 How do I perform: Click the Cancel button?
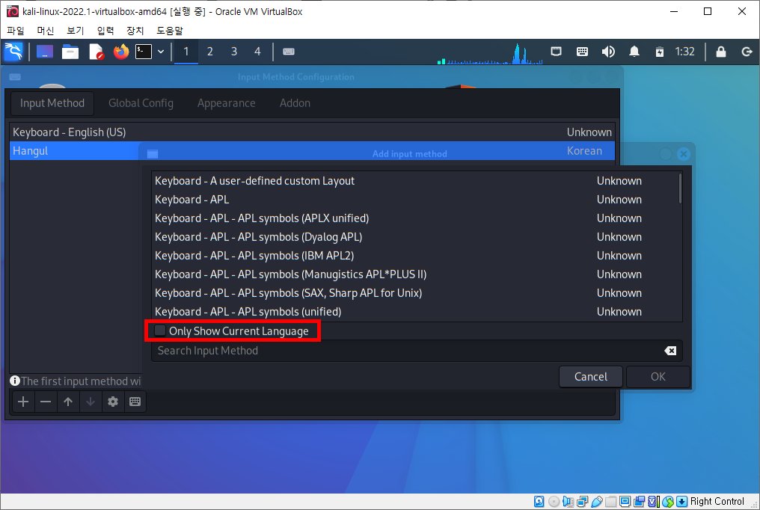click(591, 377)
